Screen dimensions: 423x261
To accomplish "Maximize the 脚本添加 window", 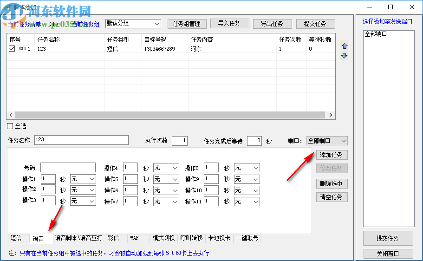I will [390, 7].
